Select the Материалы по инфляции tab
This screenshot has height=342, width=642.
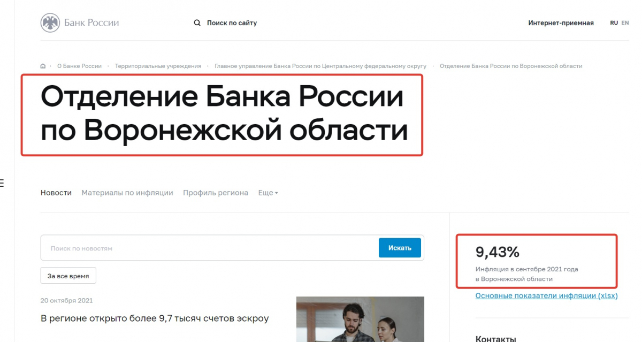127,193
